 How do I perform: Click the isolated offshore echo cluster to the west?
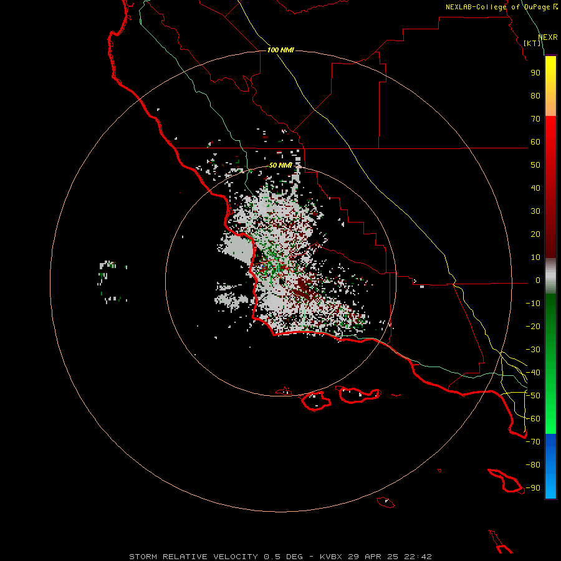point(112,282)
